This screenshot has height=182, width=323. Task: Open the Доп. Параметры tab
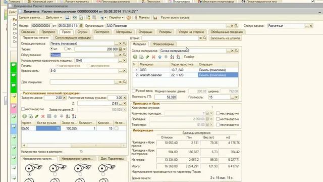(112, 159)
